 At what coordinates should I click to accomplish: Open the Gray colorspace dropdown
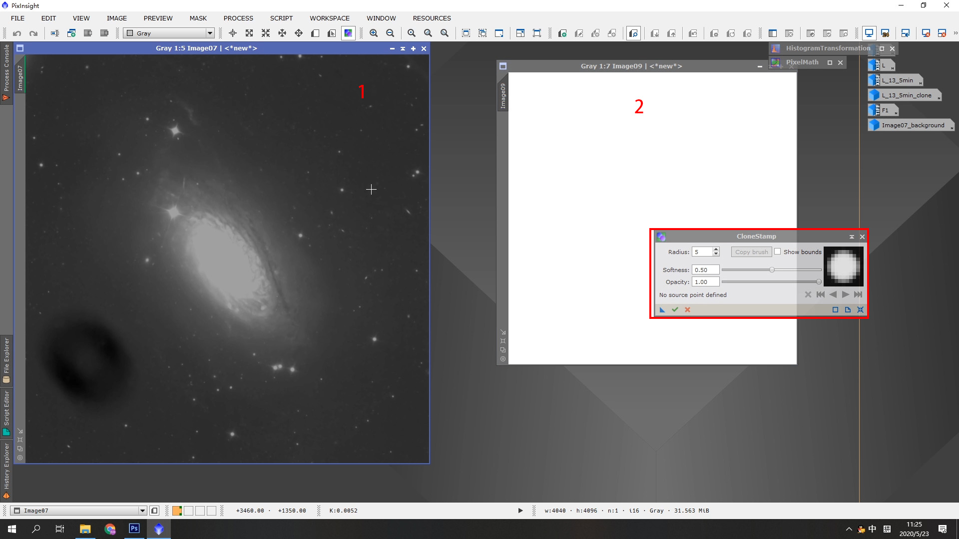click(209, 33)
